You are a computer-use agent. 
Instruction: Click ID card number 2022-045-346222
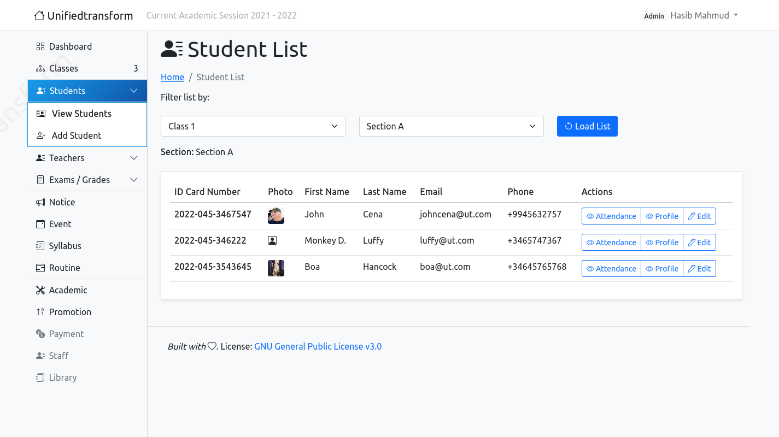[x=210, y=240]
